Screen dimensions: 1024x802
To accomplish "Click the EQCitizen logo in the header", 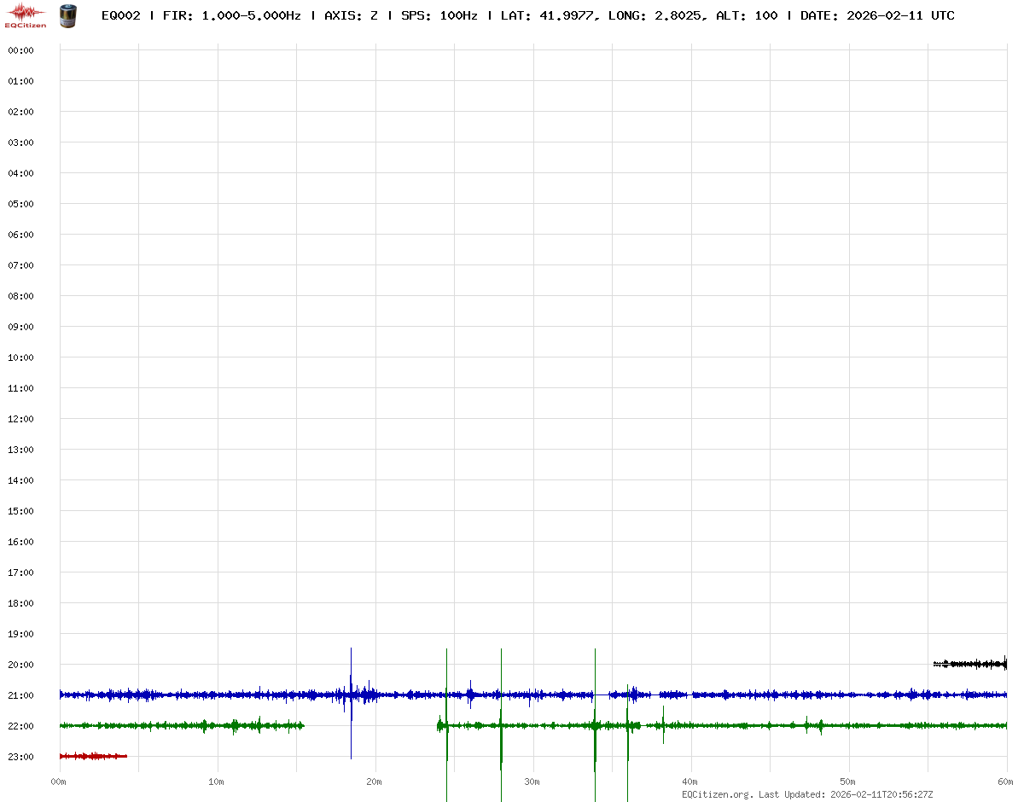I will (26, 15).
